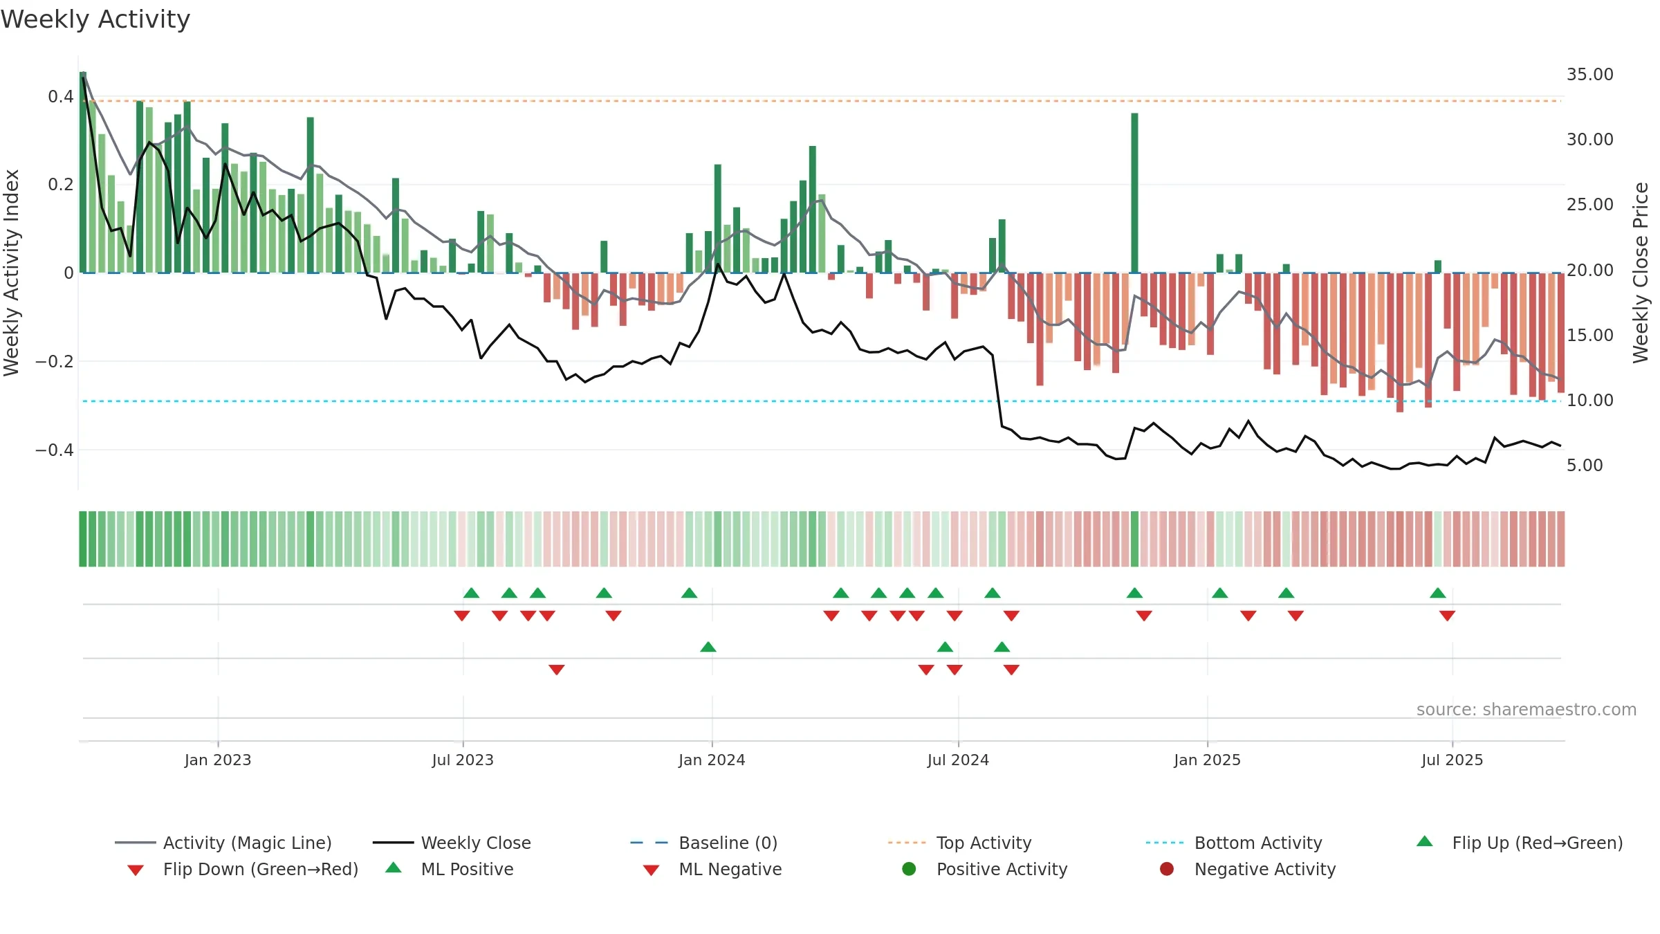The height and width of the screenshot is (934, 1660).
Task: Click the −0.2 activity index tick
Action: pyautogui.click(x=54, y=361)
